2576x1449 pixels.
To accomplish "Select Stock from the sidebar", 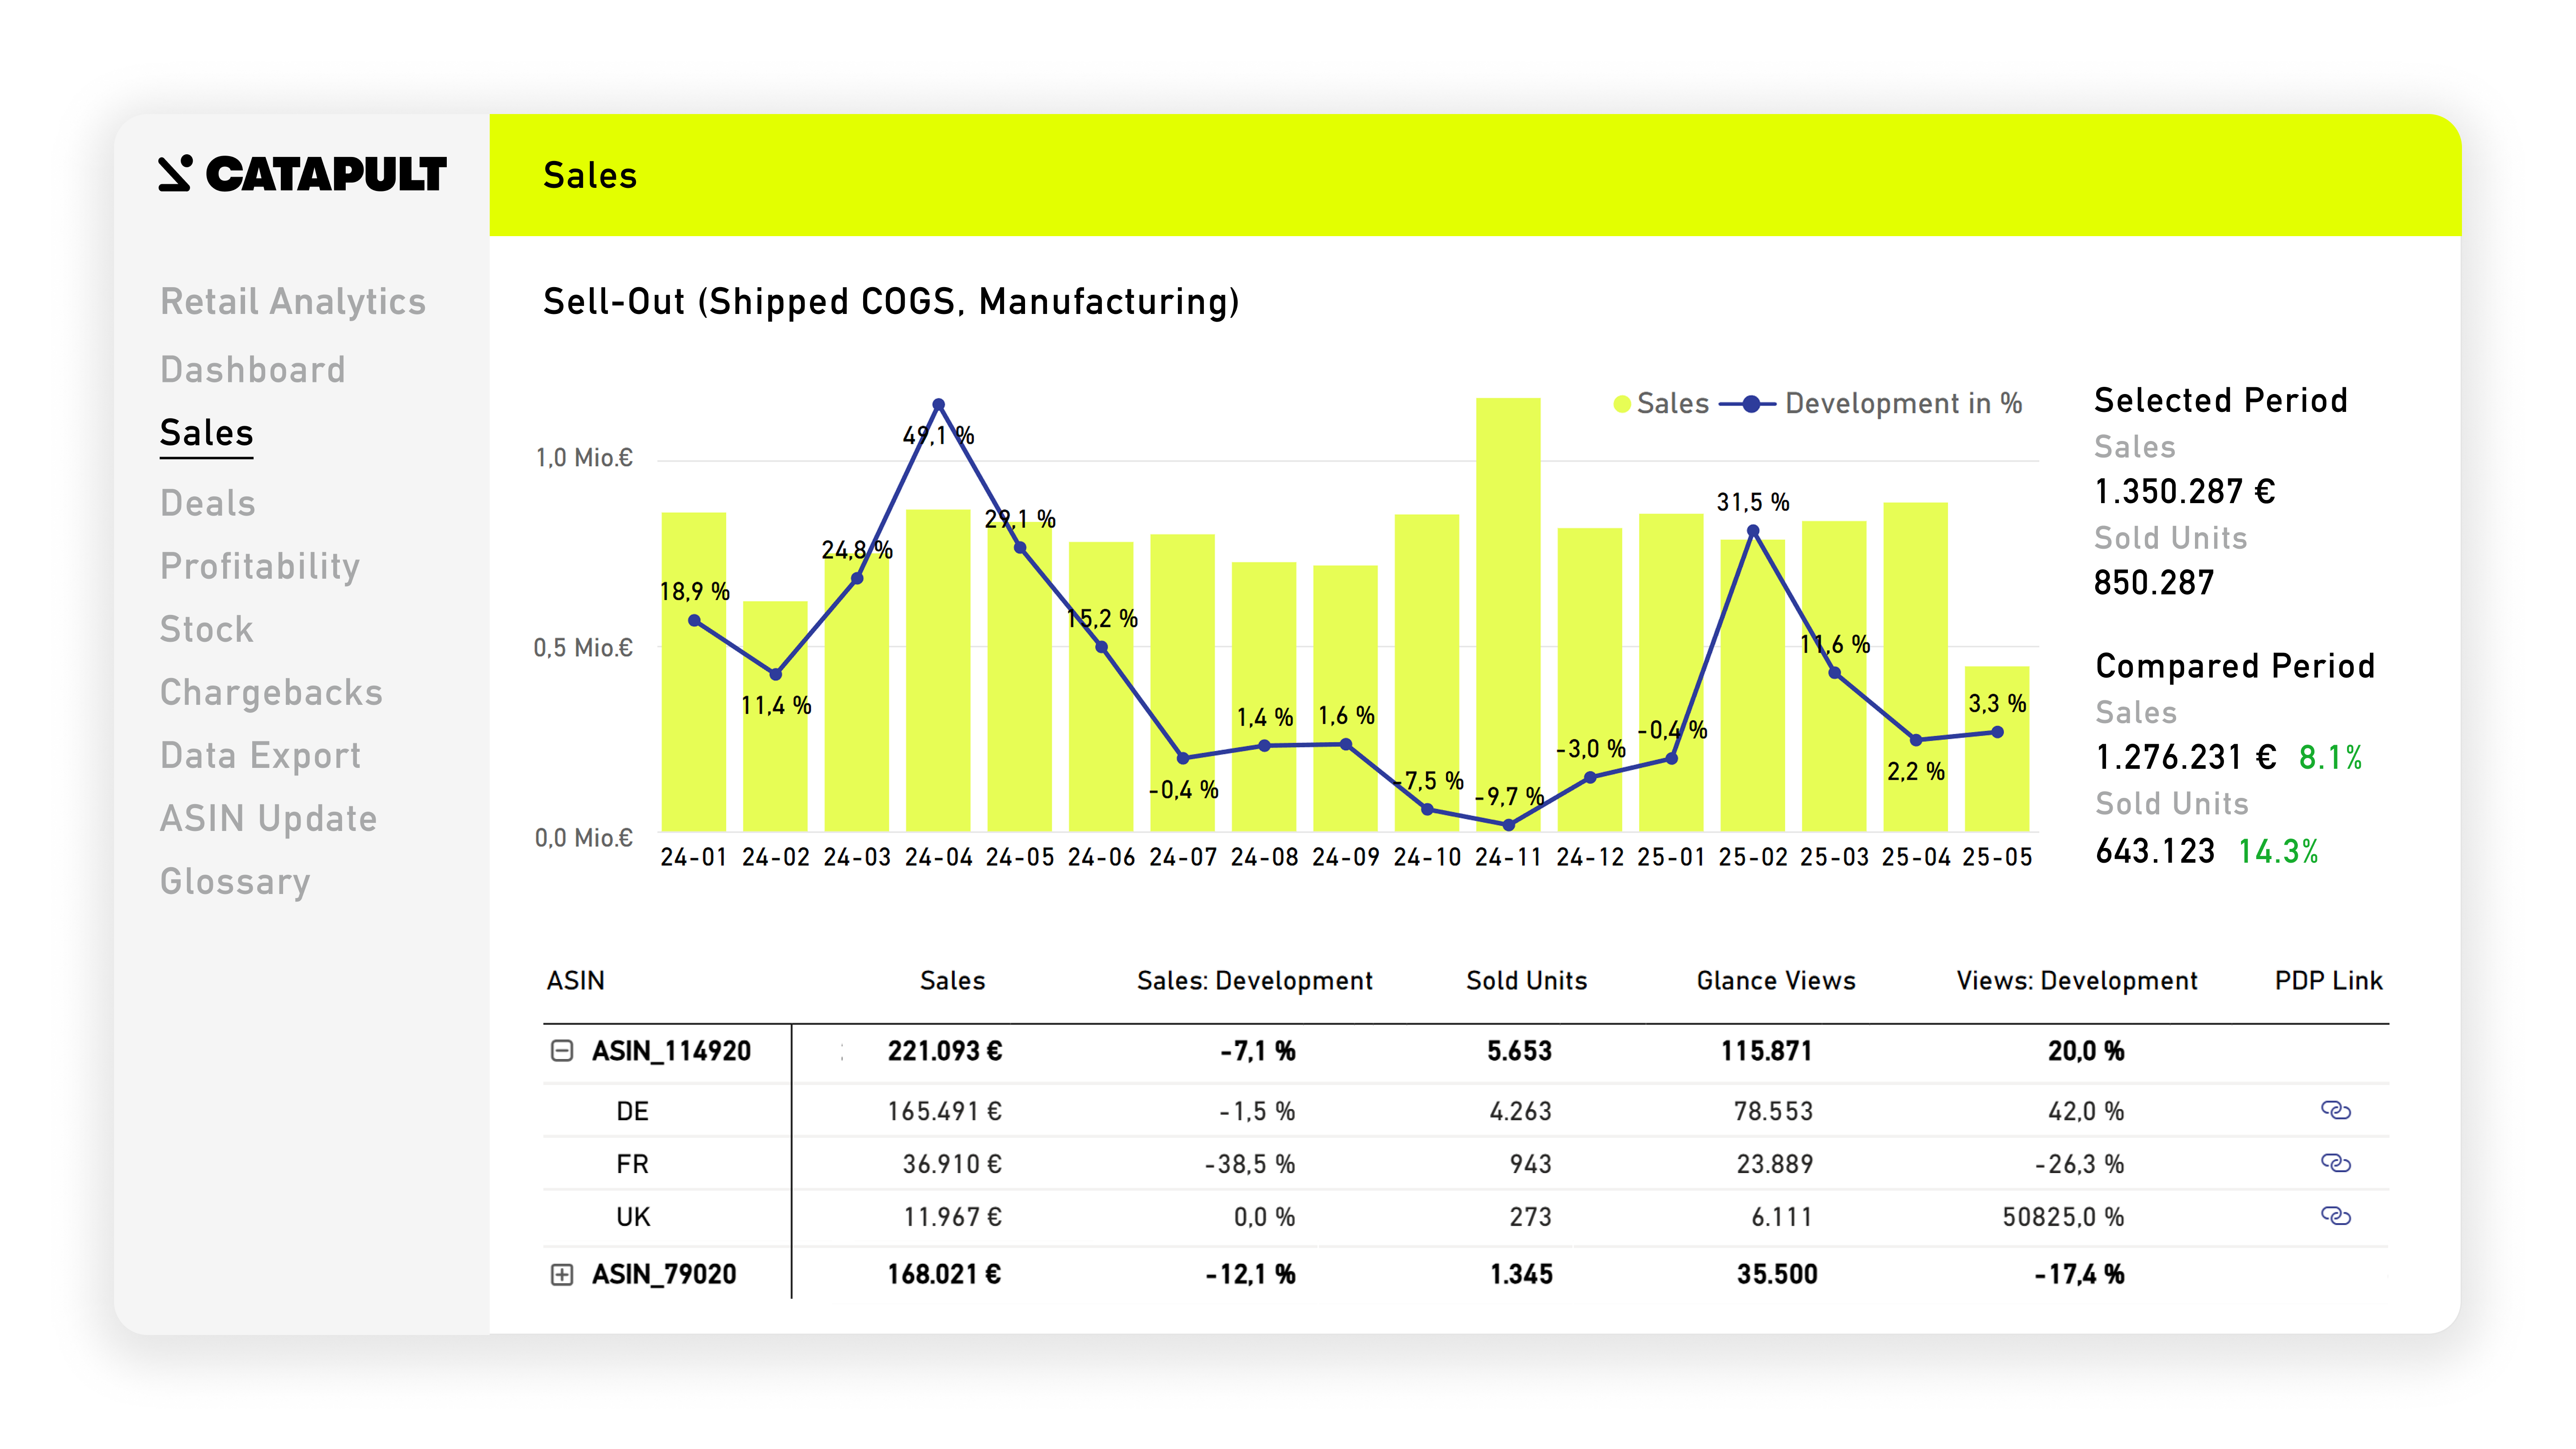I will click(x=207, y=629).
